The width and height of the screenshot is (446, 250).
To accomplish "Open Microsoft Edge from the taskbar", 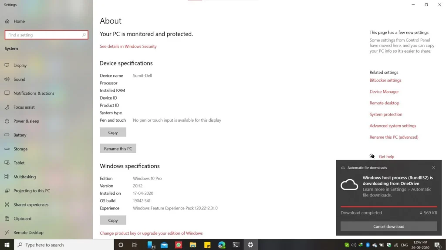I will pos(222,245).
